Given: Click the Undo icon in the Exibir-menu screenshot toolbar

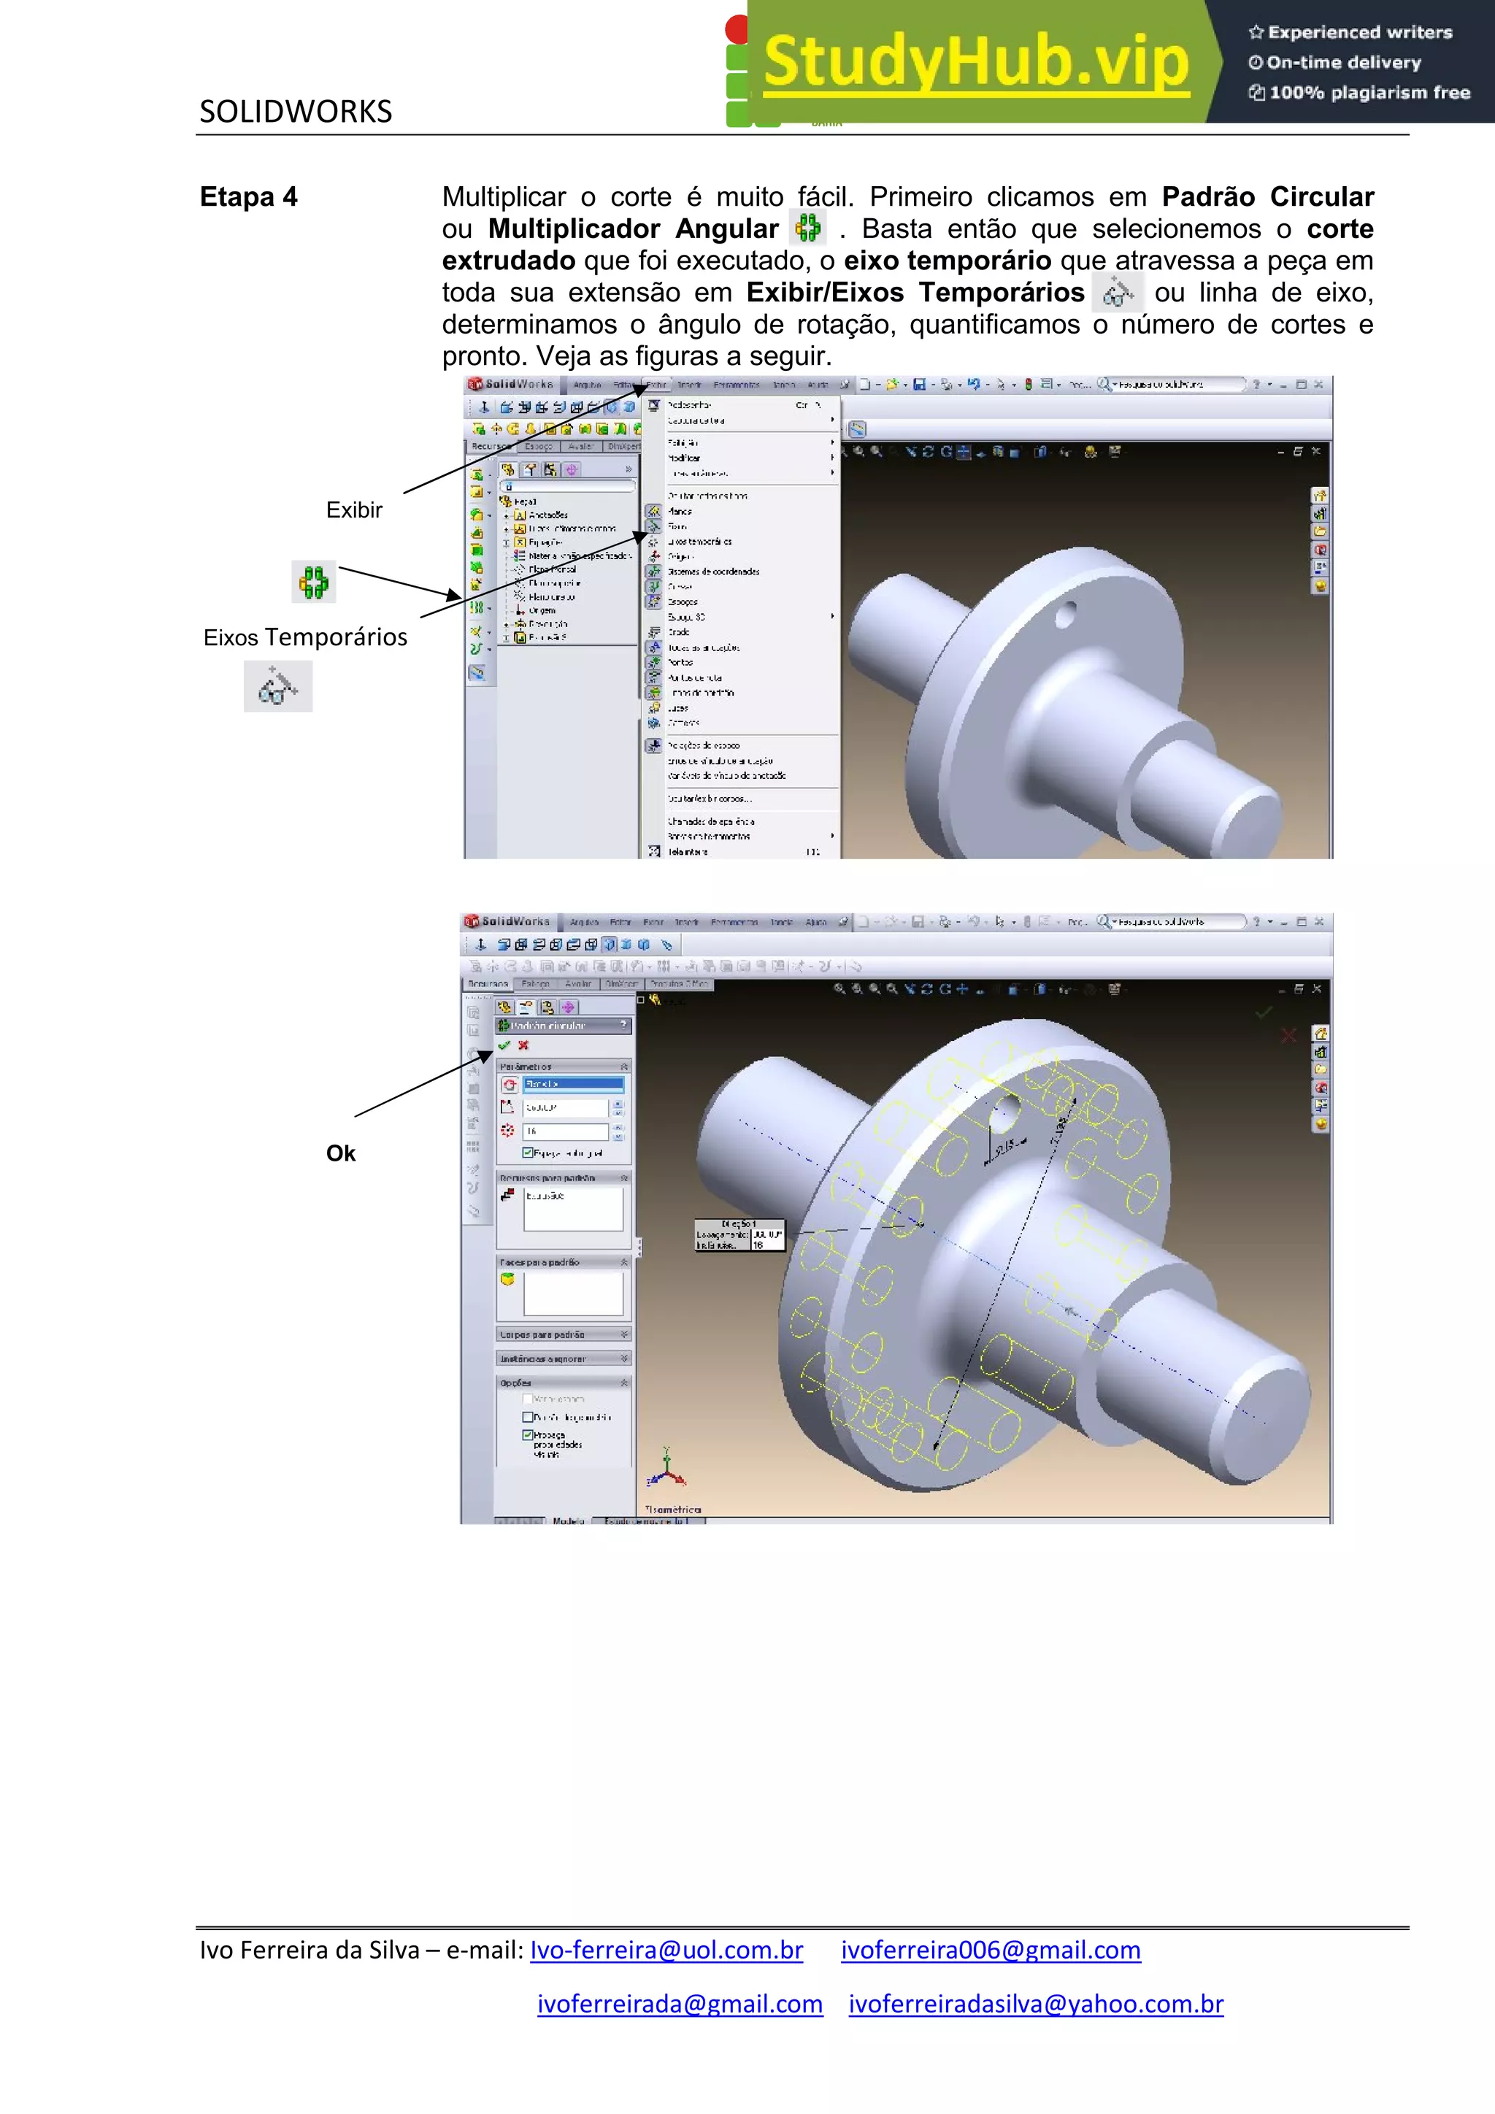Looking at the screenshot, I should click(x=973, y=384).
